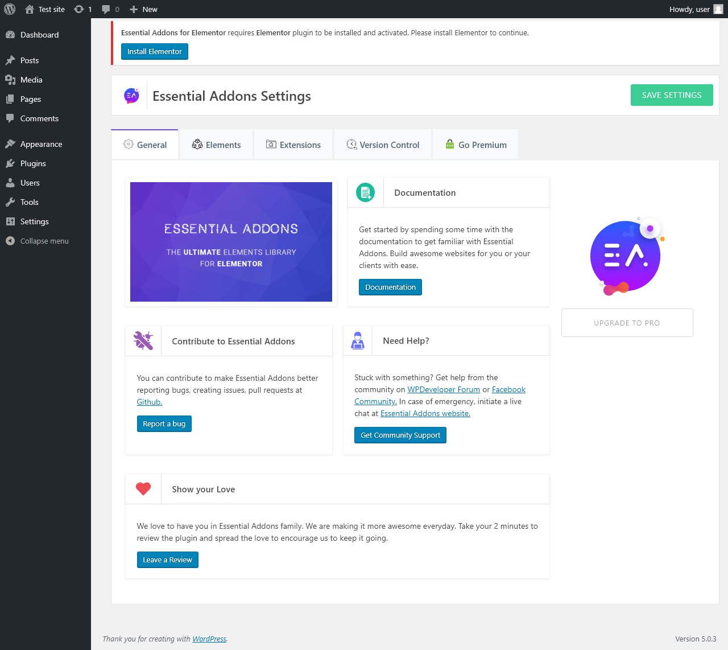Click the purple bug contribute icon
This screenshot has width=728, height=650.
point(143,341)
